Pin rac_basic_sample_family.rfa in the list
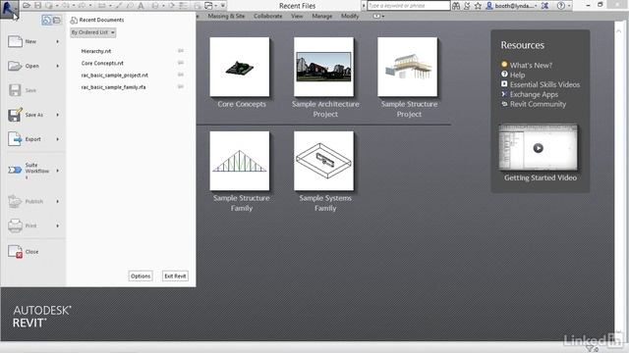Image resolution: width=629 pixels, height=353 pixels. click(181, 87)
